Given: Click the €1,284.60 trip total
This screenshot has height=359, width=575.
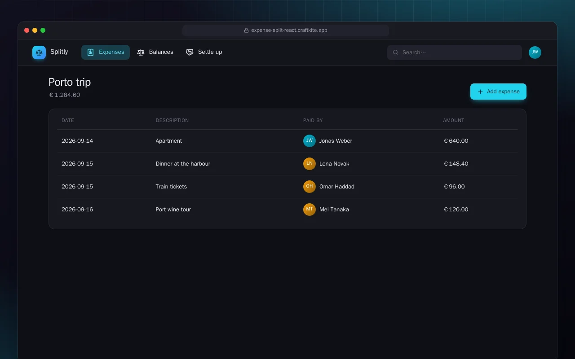Looking at the screenshot, I should click(x=65, y=95).
